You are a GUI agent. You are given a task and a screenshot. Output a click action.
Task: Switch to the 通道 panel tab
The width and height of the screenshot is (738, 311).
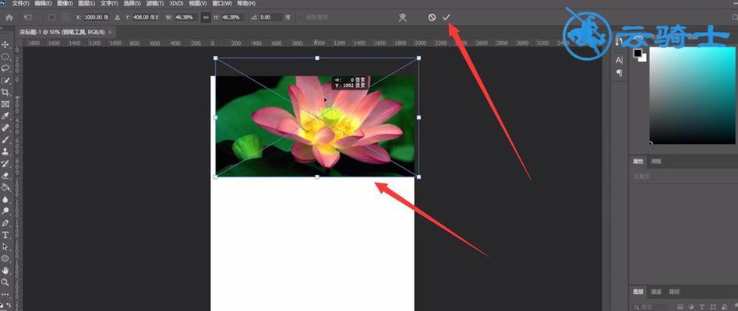[656, 292]
